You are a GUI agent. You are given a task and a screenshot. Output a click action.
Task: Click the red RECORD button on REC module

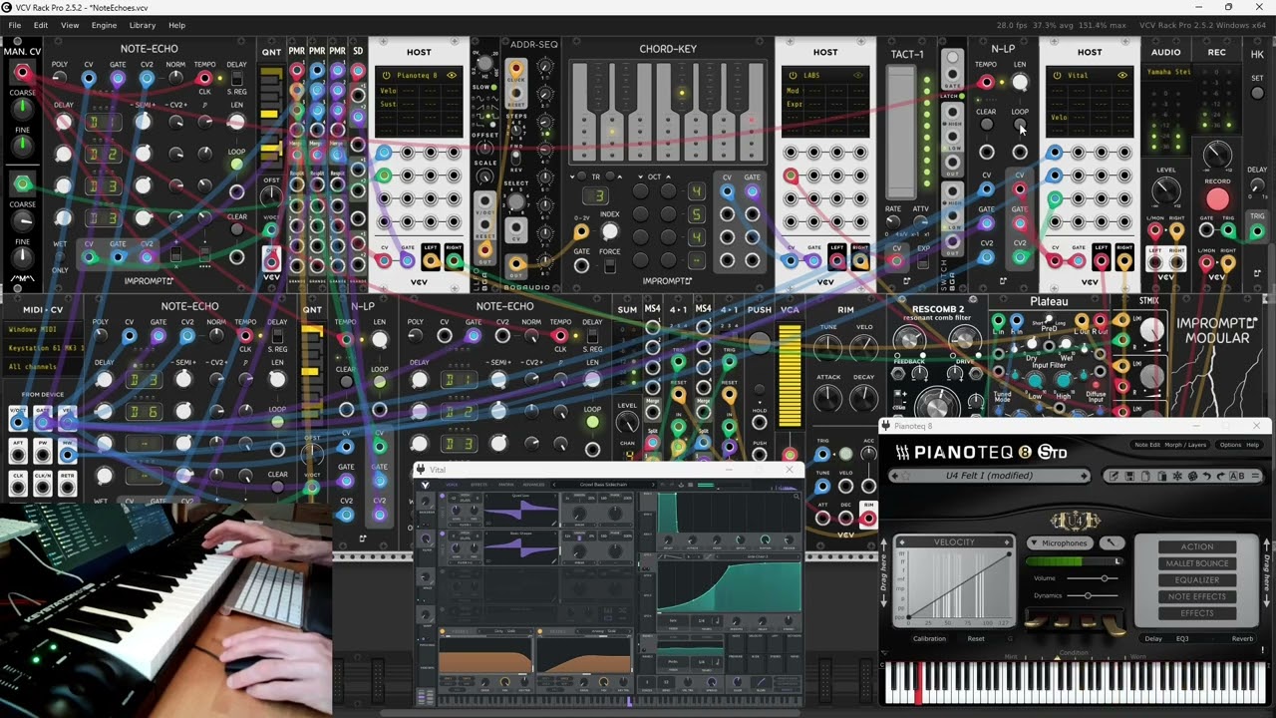(x=1217, y=198)
